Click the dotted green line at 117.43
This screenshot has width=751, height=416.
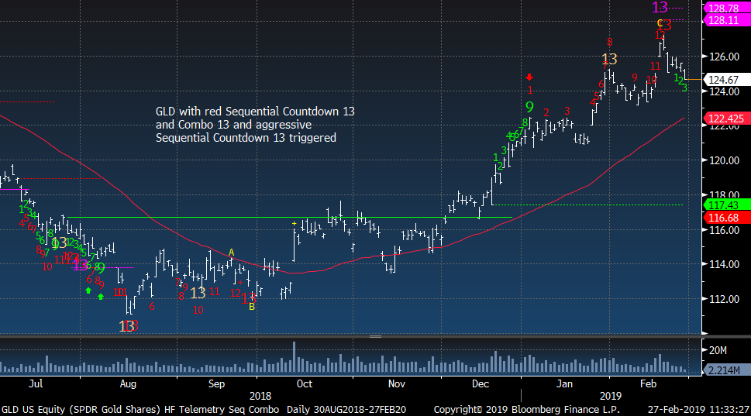[x=588, y=205]
